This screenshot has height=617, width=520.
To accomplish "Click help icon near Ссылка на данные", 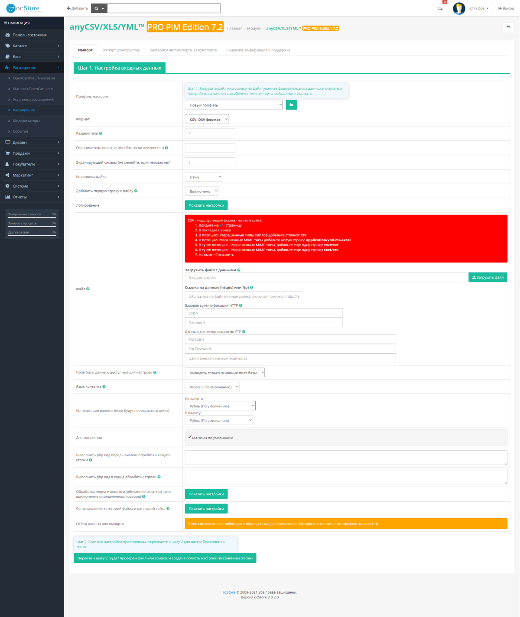I will (252, 288).
